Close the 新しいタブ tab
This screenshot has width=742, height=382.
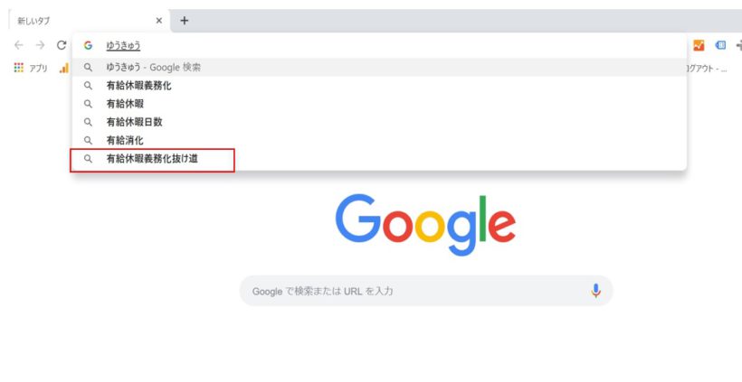[x=159, y=21]
